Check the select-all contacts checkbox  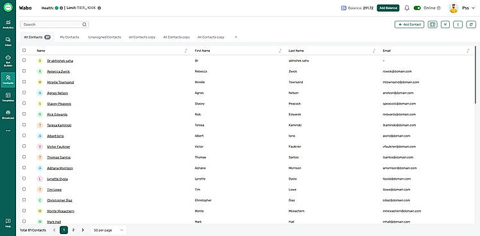pos(24,51)
